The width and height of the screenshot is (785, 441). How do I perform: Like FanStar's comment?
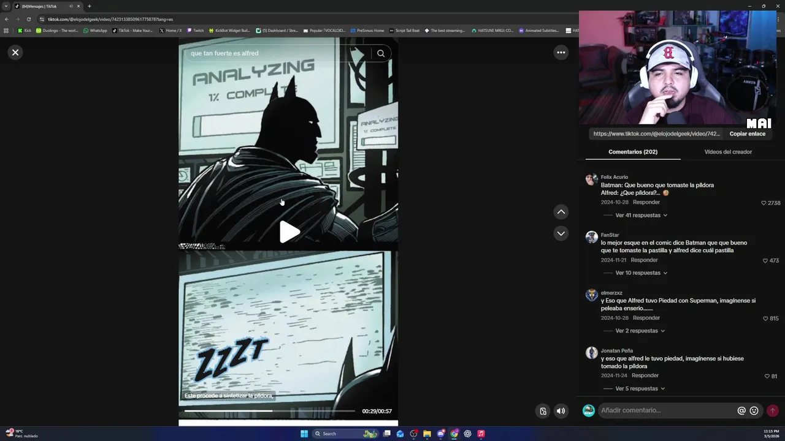[x=765, y=260]
